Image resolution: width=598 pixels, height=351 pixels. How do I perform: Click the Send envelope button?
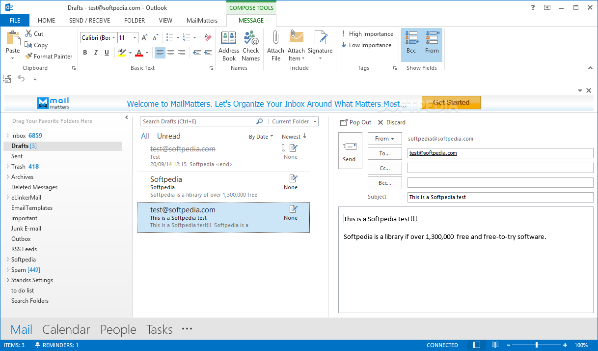(350, 151)
